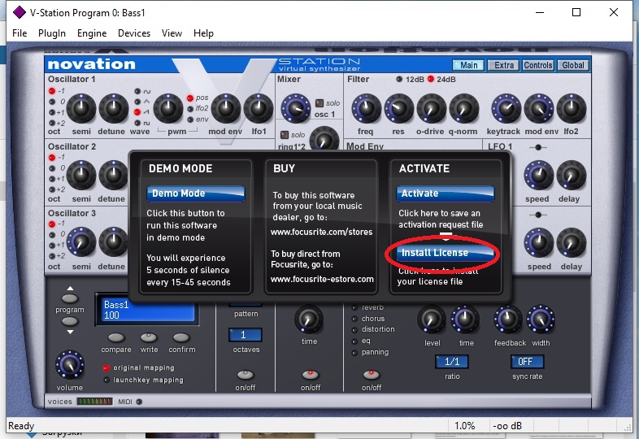Screen dimensions: 639x439
Task: Open the Devices menu
Action: [133, 33]
